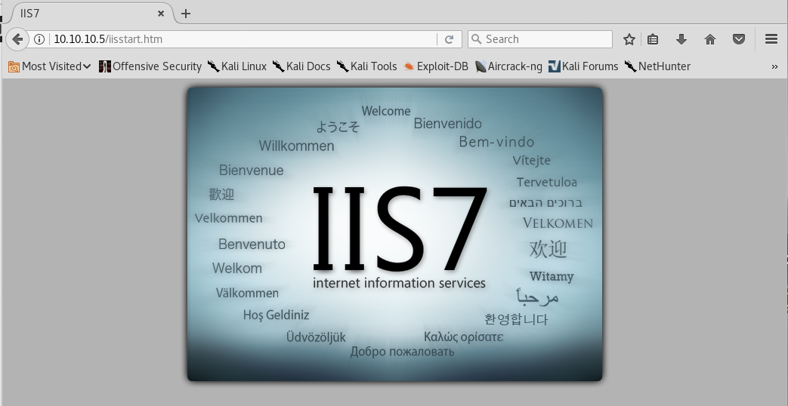This screenshot has width=788, height=406.
Task: Open the NetHunter bookmark
Action: [657, 66]
